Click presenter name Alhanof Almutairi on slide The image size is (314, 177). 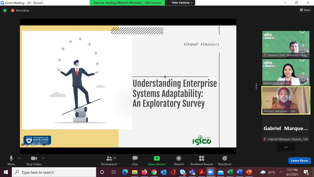(x=201, y=44)
